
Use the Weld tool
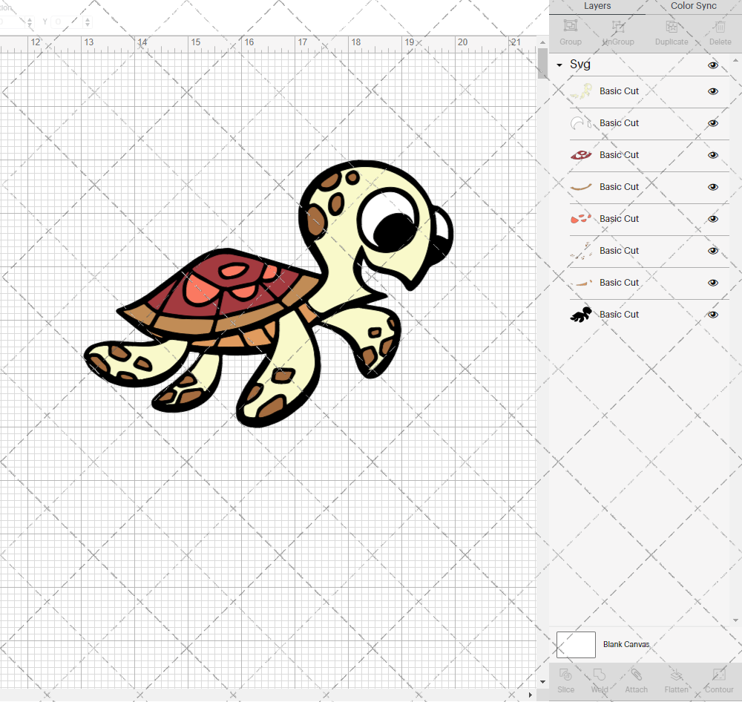point(599,680)
